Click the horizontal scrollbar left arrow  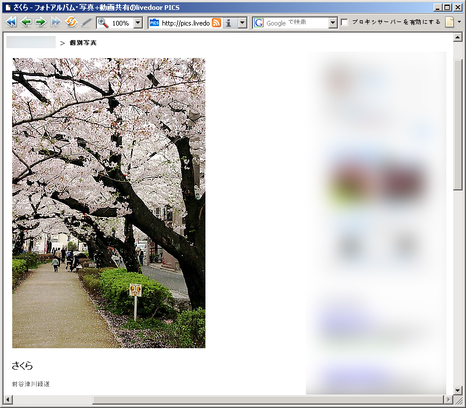click(x=8, y=400)
